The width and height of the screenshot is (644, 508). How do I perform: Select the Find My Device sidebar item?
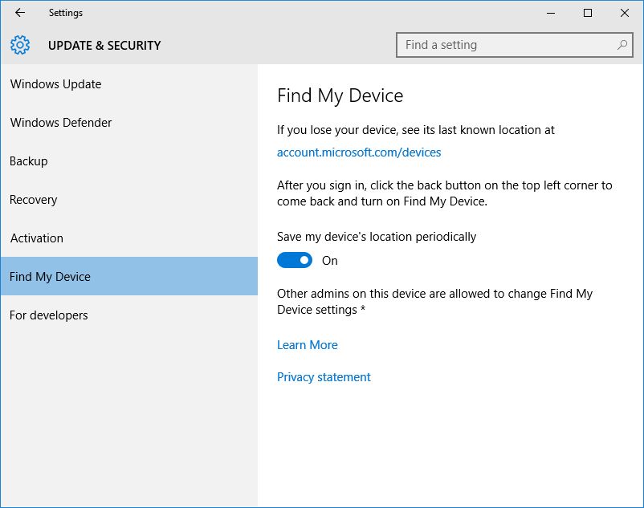[x=129, y=276]
